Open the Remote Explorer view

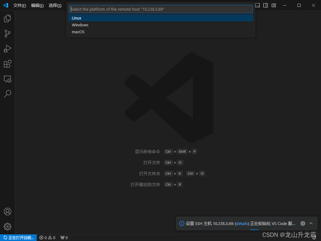[x=7, y=79]
